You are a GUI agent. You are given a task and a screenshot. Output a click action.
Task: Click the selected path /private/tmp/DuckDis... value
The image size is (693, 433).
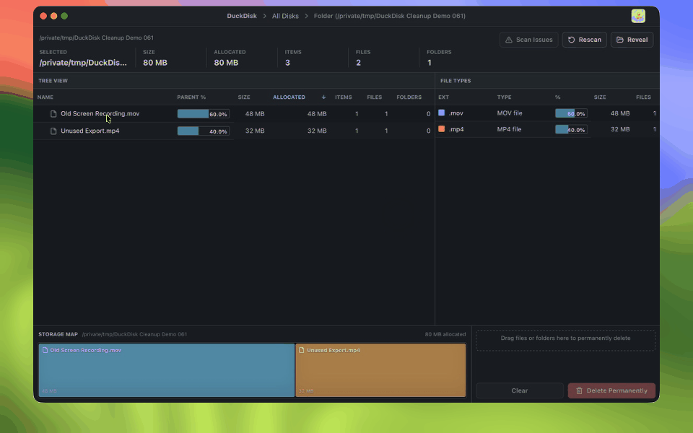point(83,63)
